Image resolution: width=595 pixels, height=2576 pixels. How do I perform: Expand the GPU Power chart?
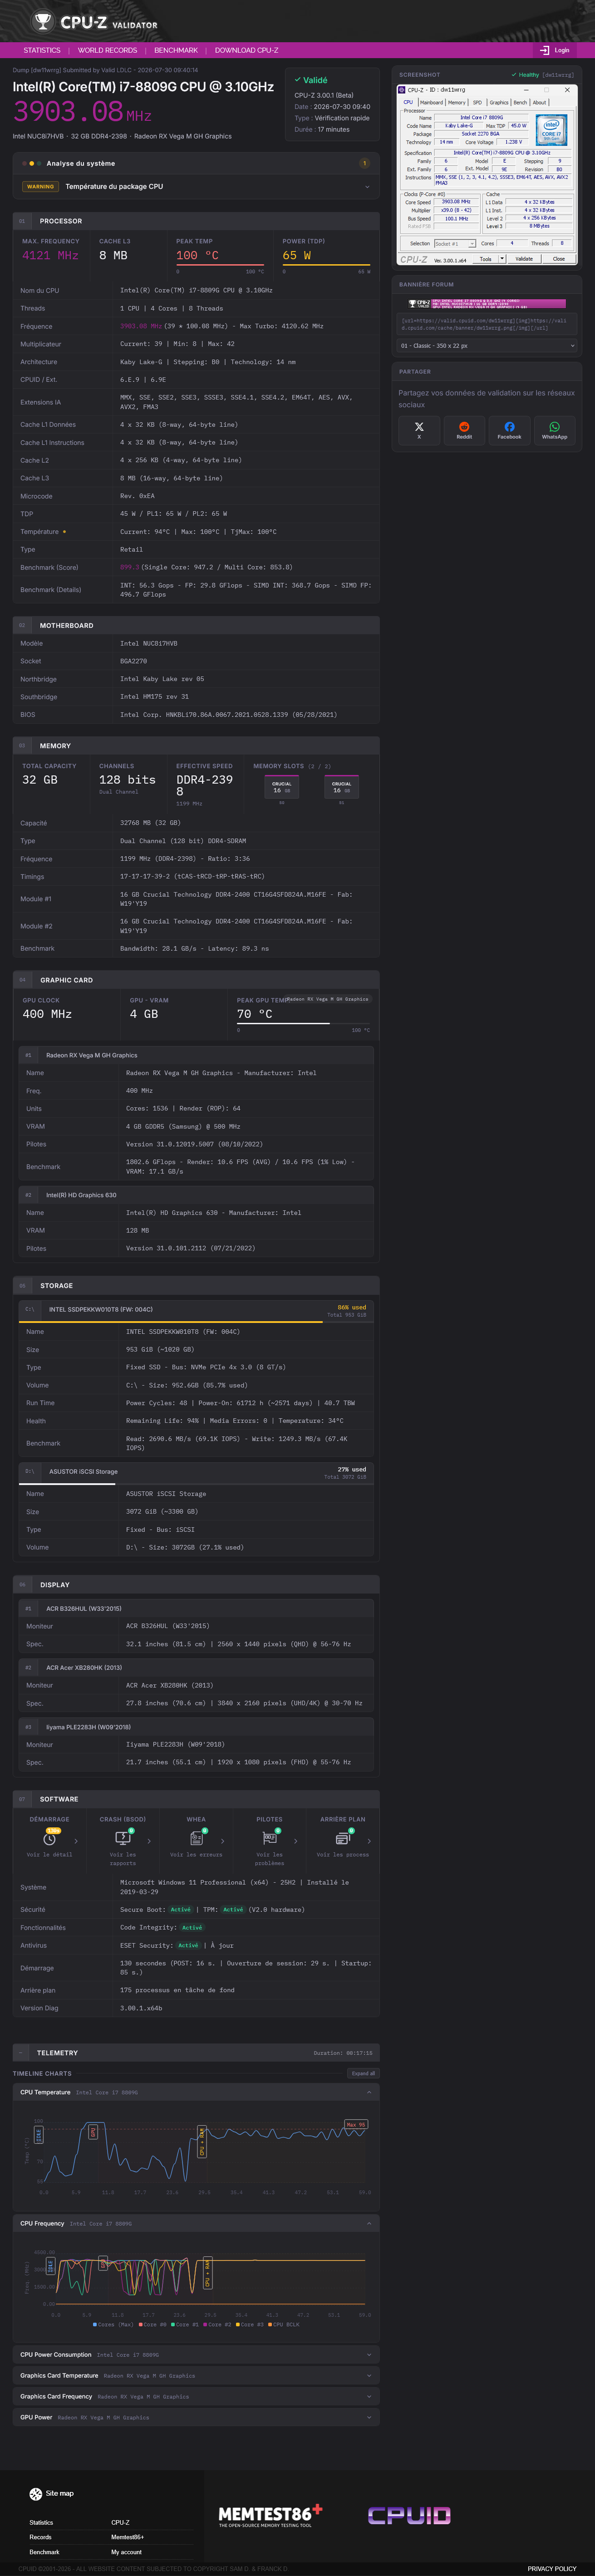(x=196, y=2417)
